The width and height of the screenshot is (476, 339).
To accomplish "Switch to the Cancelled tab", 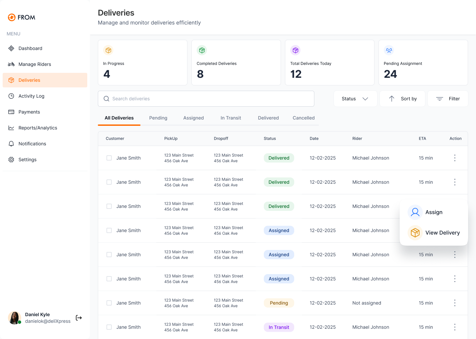I will click(x=303, y=118).
